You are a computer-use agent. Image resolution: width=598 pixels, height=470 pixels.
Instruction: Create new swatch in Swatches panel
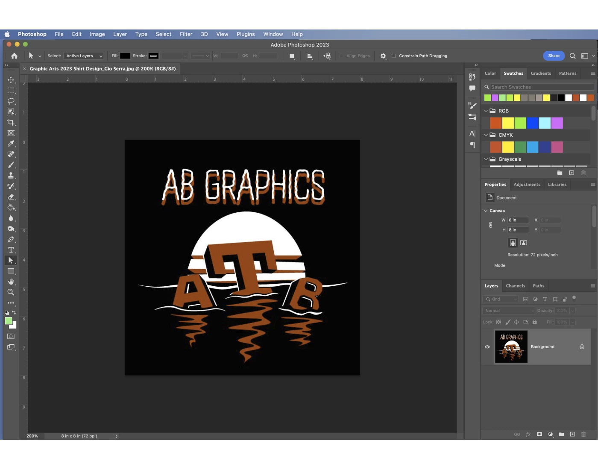pos(572,173)
